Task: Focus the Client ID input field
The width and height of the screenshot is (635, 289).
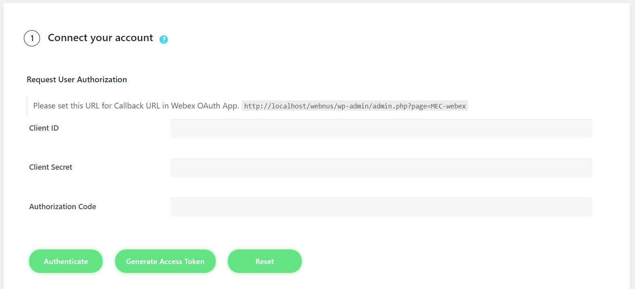Action: [x=381, y=129]
